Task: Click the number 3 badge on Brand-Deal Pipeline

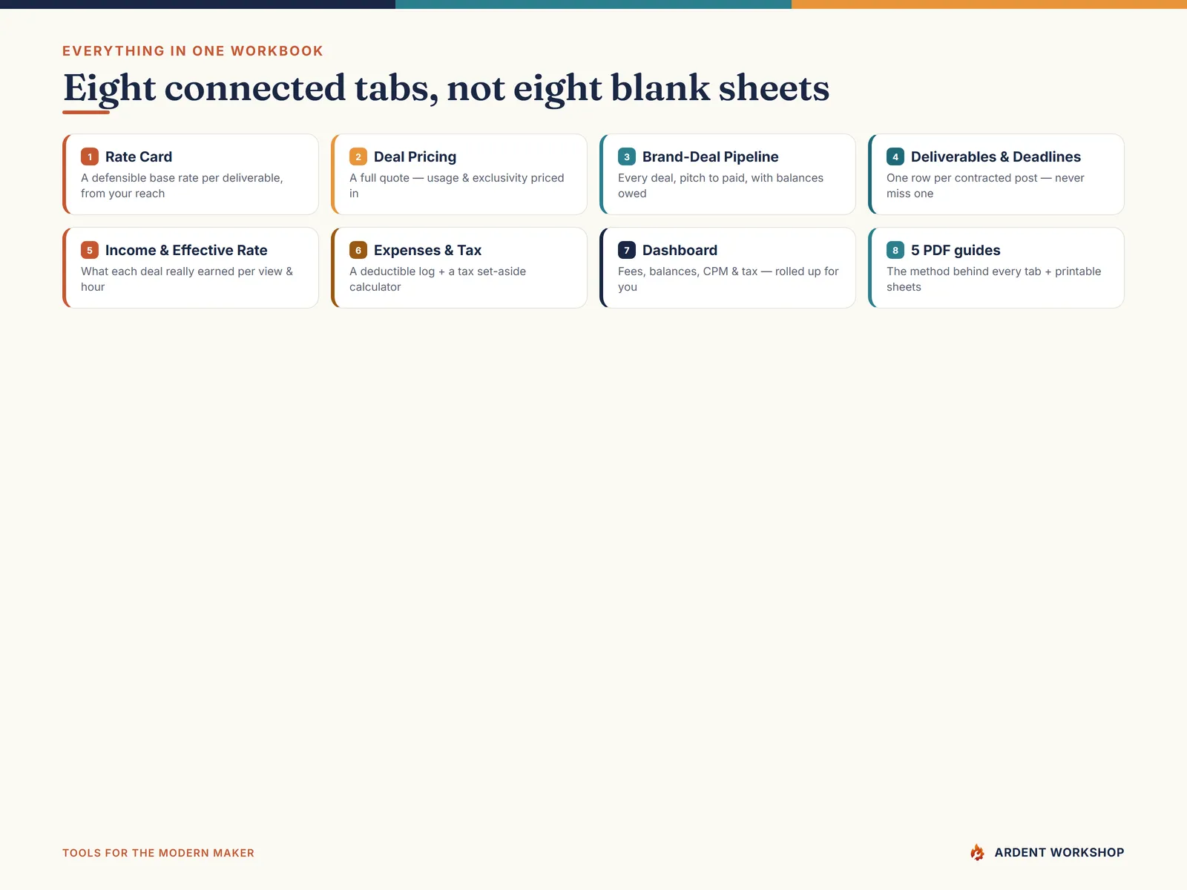Action: point(627,156)
